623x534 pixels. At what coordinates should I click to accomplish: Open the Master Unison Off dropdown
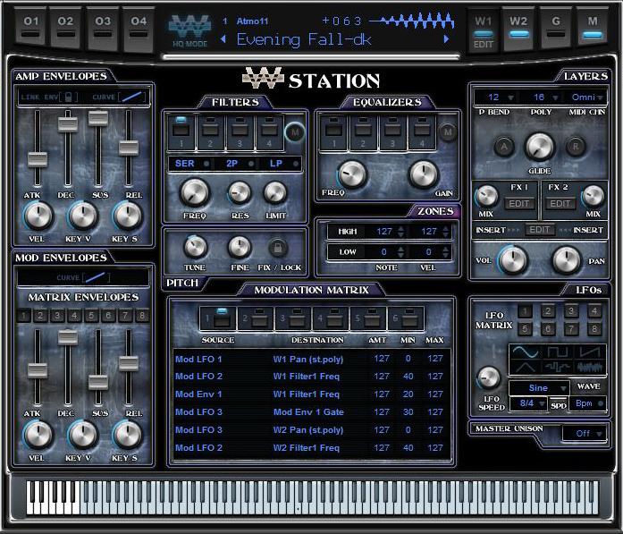coord(584,434)
